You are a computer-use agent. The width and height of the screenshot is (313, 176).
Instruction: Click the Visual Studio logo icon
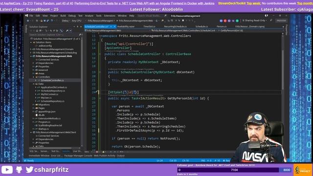[x=26, y=16]
